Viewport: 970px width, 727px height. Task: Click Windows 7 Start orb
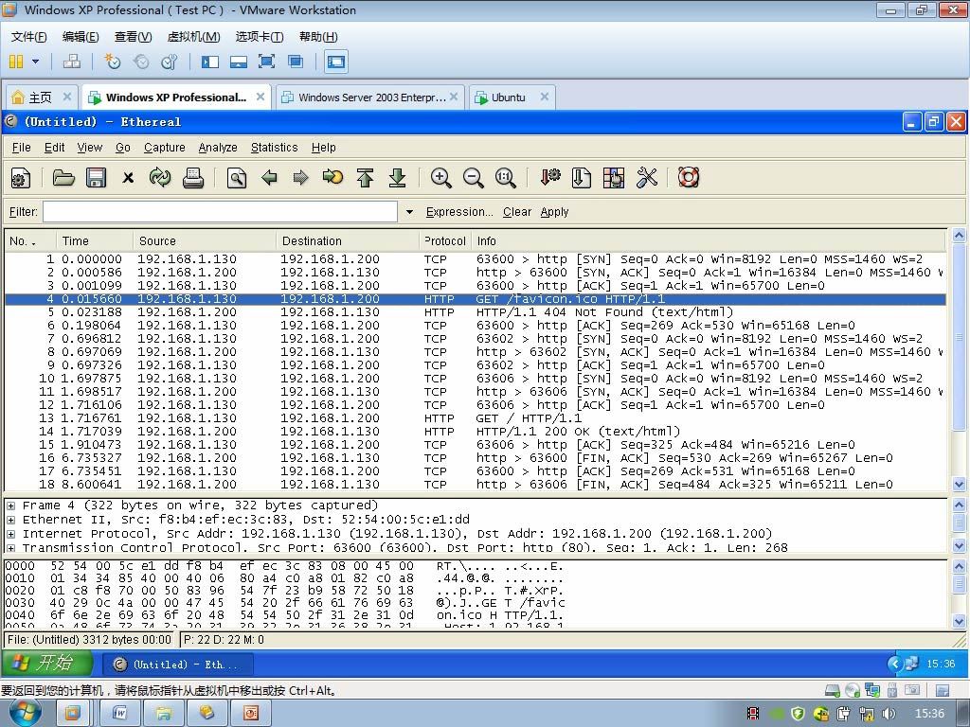tap(25, 713)
